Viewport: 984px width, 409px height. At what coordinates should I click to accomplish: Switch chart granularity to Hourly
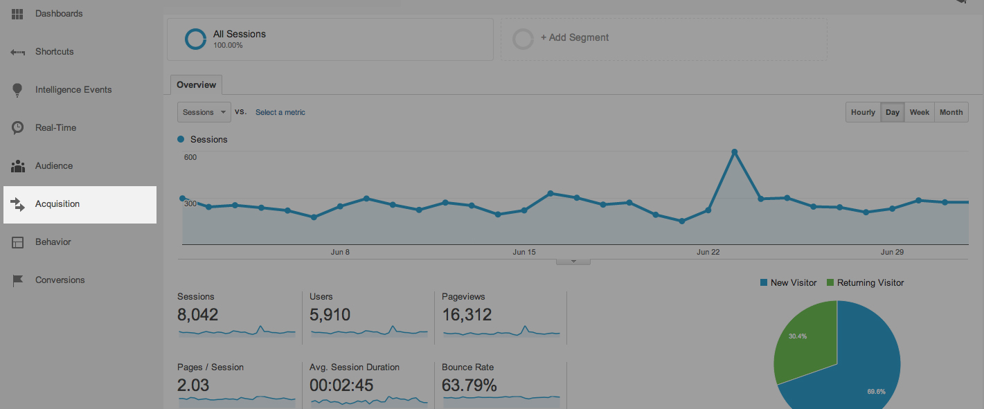(863, 112)
